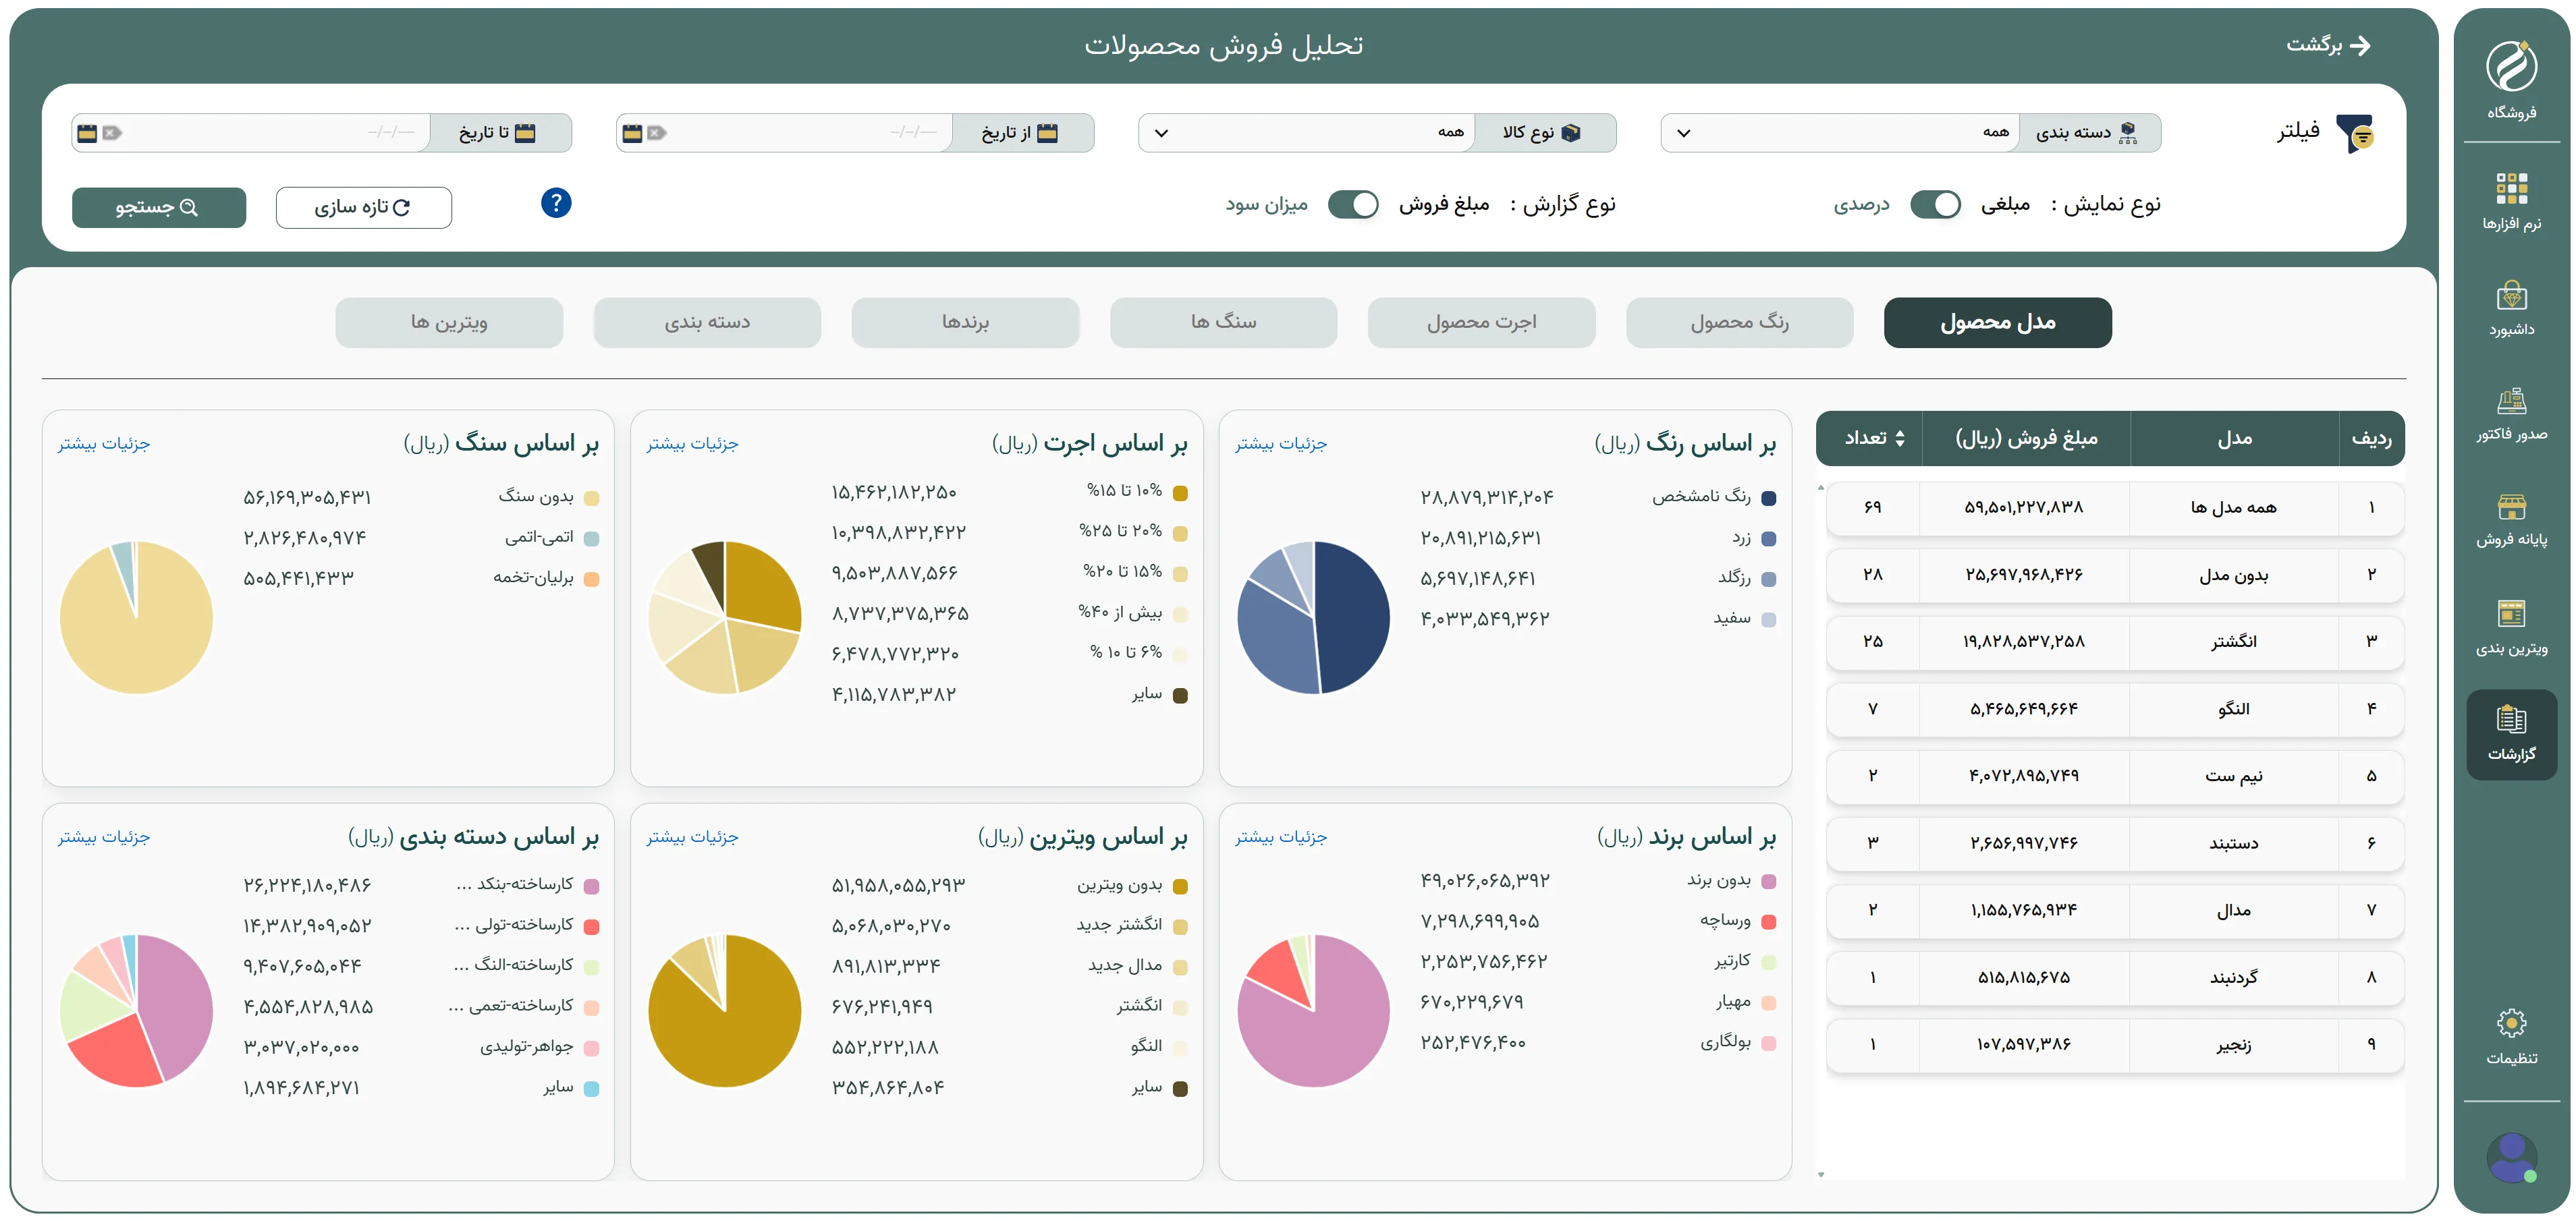
Task: Open صدور فاکتور from the sidebar
Action: coord(2513,420)
